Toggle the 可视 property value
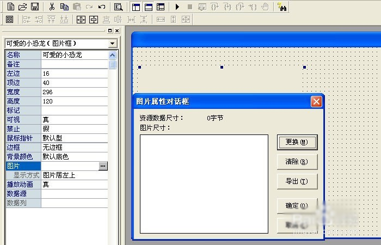This screenshot has height=245, width=381. [x=74, y=119]
